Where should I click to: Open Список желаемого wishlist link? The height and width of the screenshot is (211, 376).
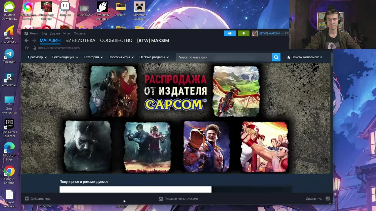point(304,57)
